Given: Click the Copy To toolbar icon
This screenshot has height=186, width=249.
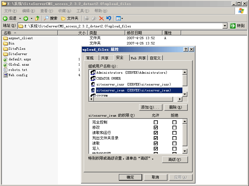Looking at the screenshot, I should point(94,18).
